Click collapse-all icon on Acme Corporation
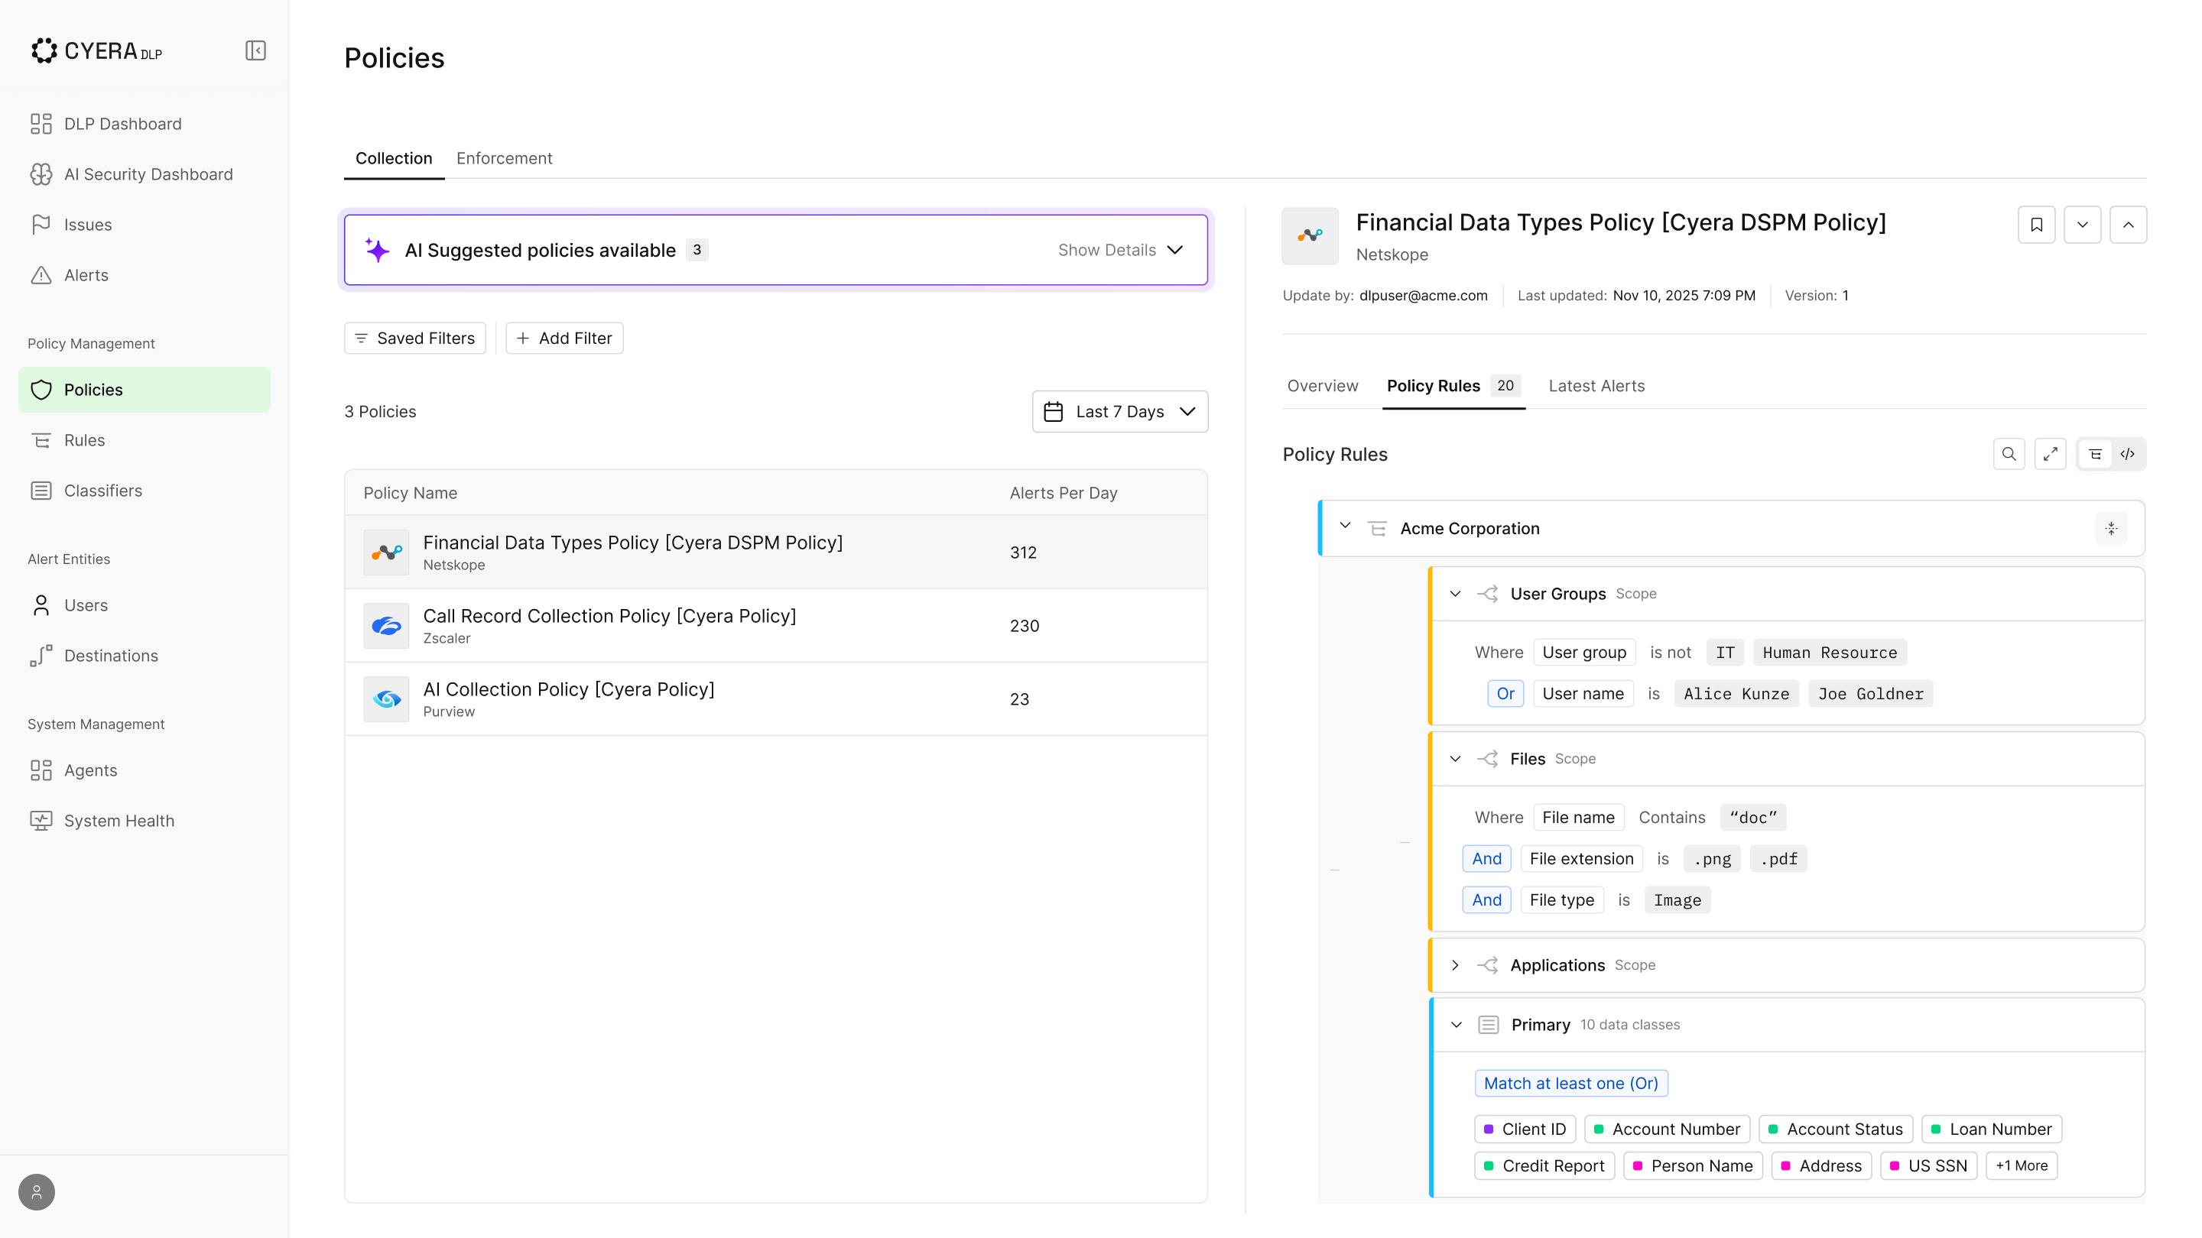Image resolution: width=2202 pixels, height=1238 pixels. pos(2110,529)
